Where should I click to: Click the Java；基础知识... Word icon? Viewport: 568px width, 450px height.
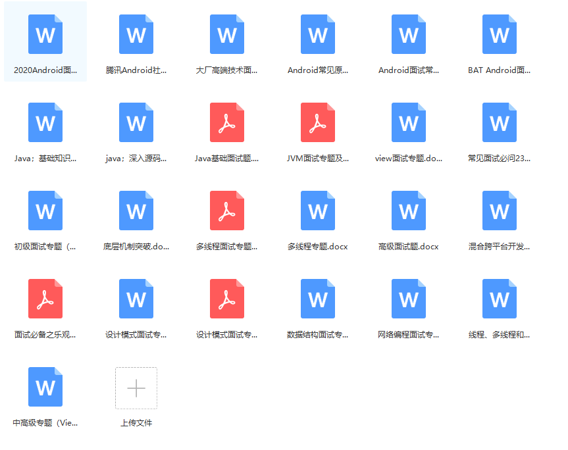click(x=45, y=122)
